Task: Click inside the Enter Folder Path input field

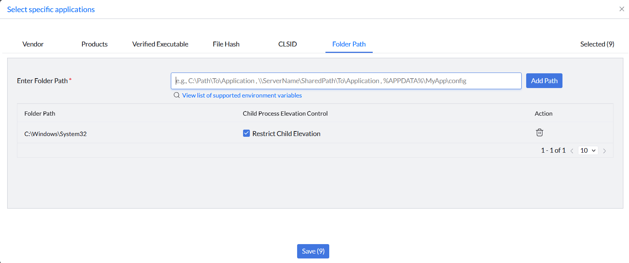Action: pyautogui.click(x=346, y=80)
